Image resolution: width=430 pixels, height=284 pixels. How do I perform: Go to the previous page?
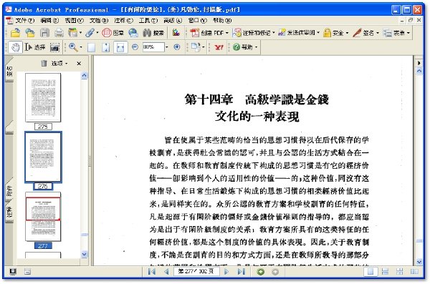coord(166,272)
